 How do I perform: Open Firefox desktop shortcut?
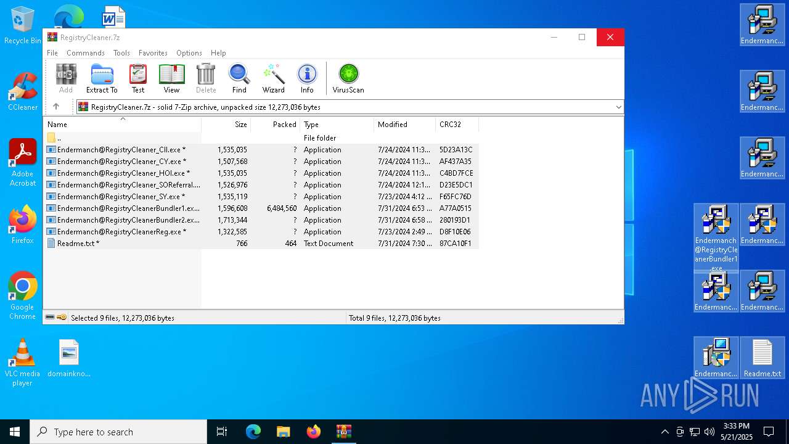(x=23, y=225)
